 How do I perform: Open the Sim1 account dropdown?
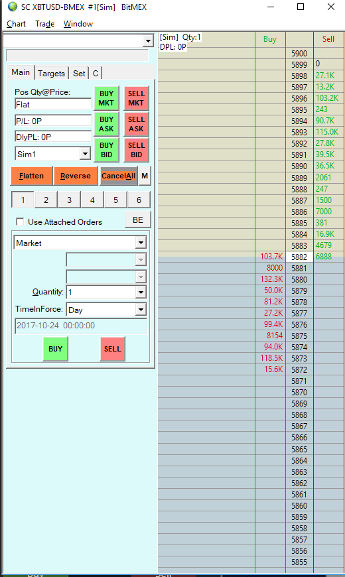(x=85, y=154)
